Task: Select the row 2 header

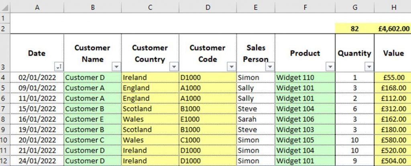Action: pyautogui.click(x=4, y=29)
